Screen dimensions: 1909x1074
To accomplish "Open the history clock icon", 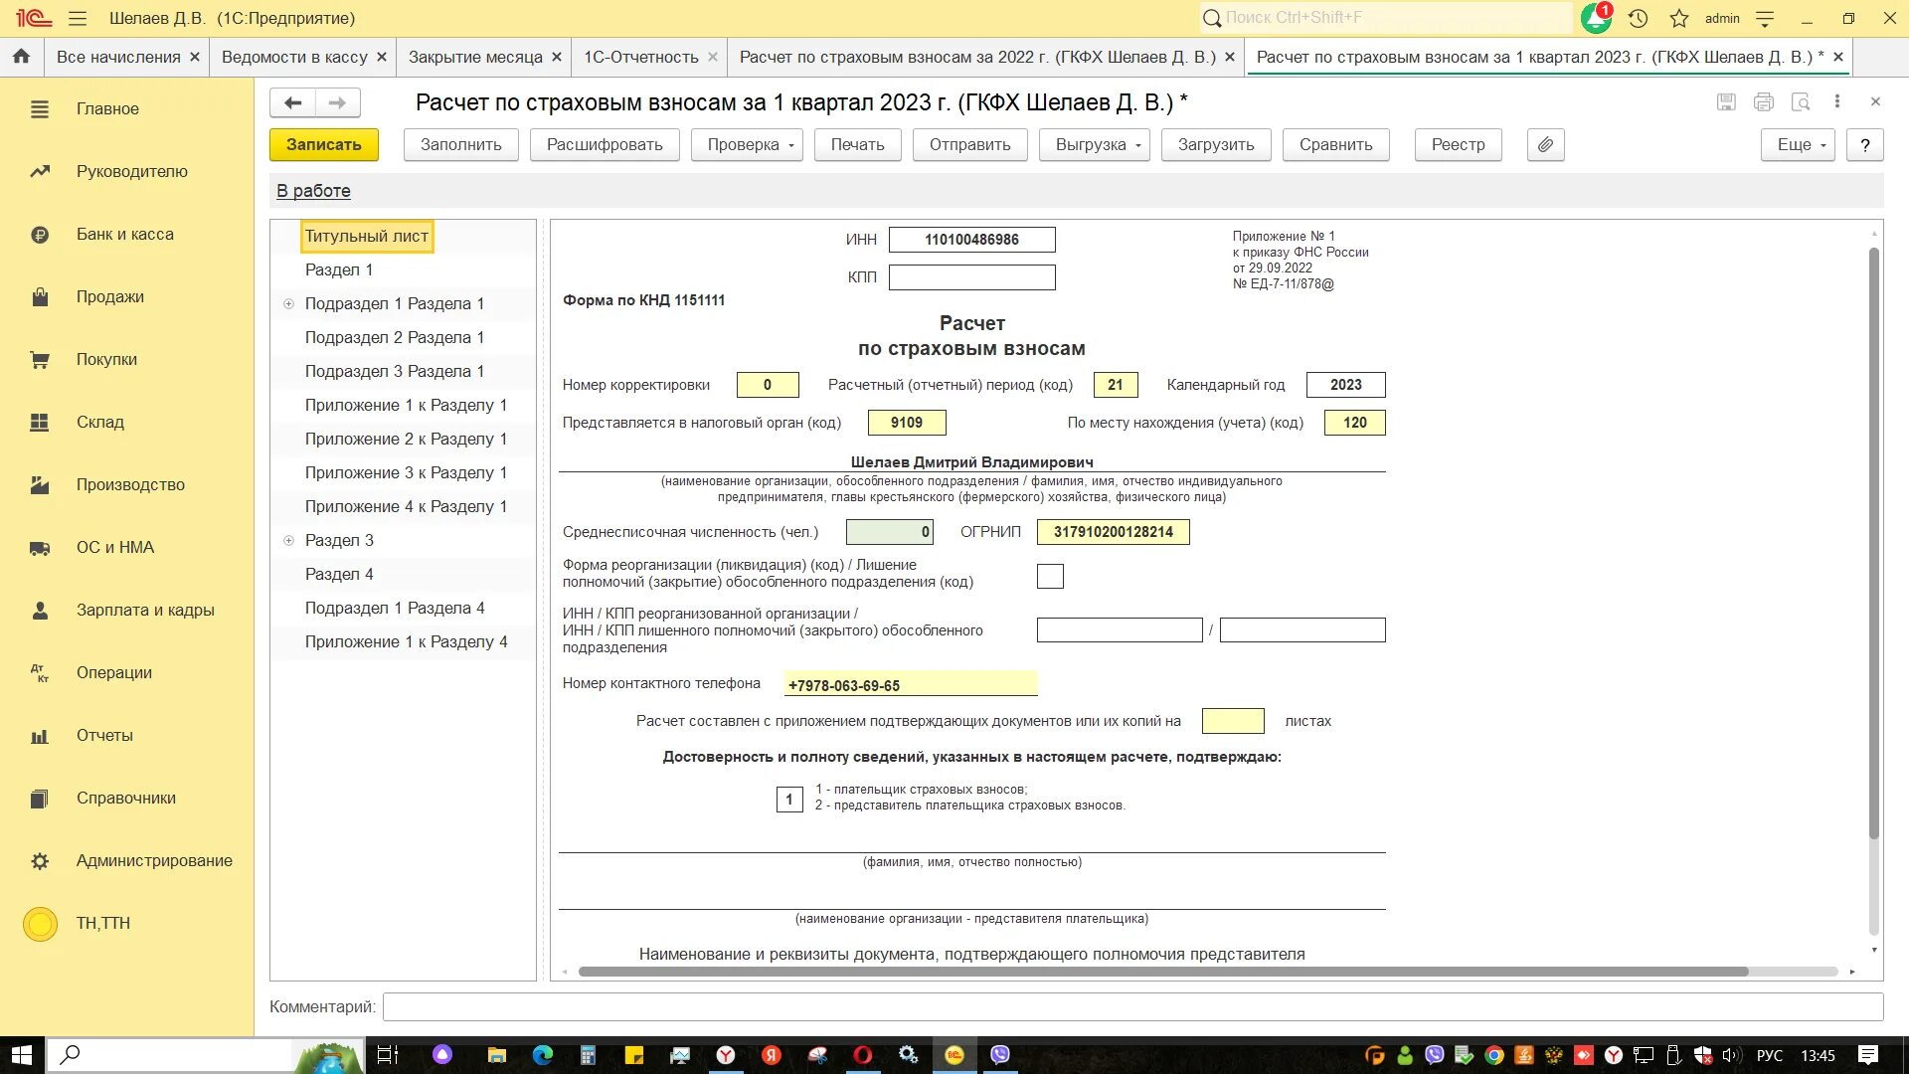I will pos(1639,18).
